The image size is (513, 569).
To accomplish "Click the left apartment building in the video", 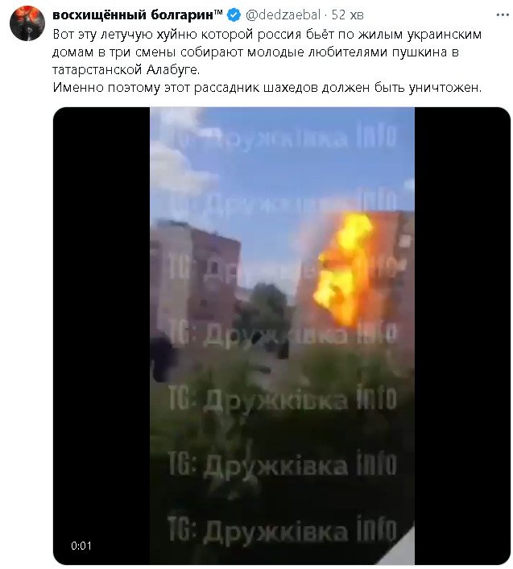I will [x=196, y=276].
